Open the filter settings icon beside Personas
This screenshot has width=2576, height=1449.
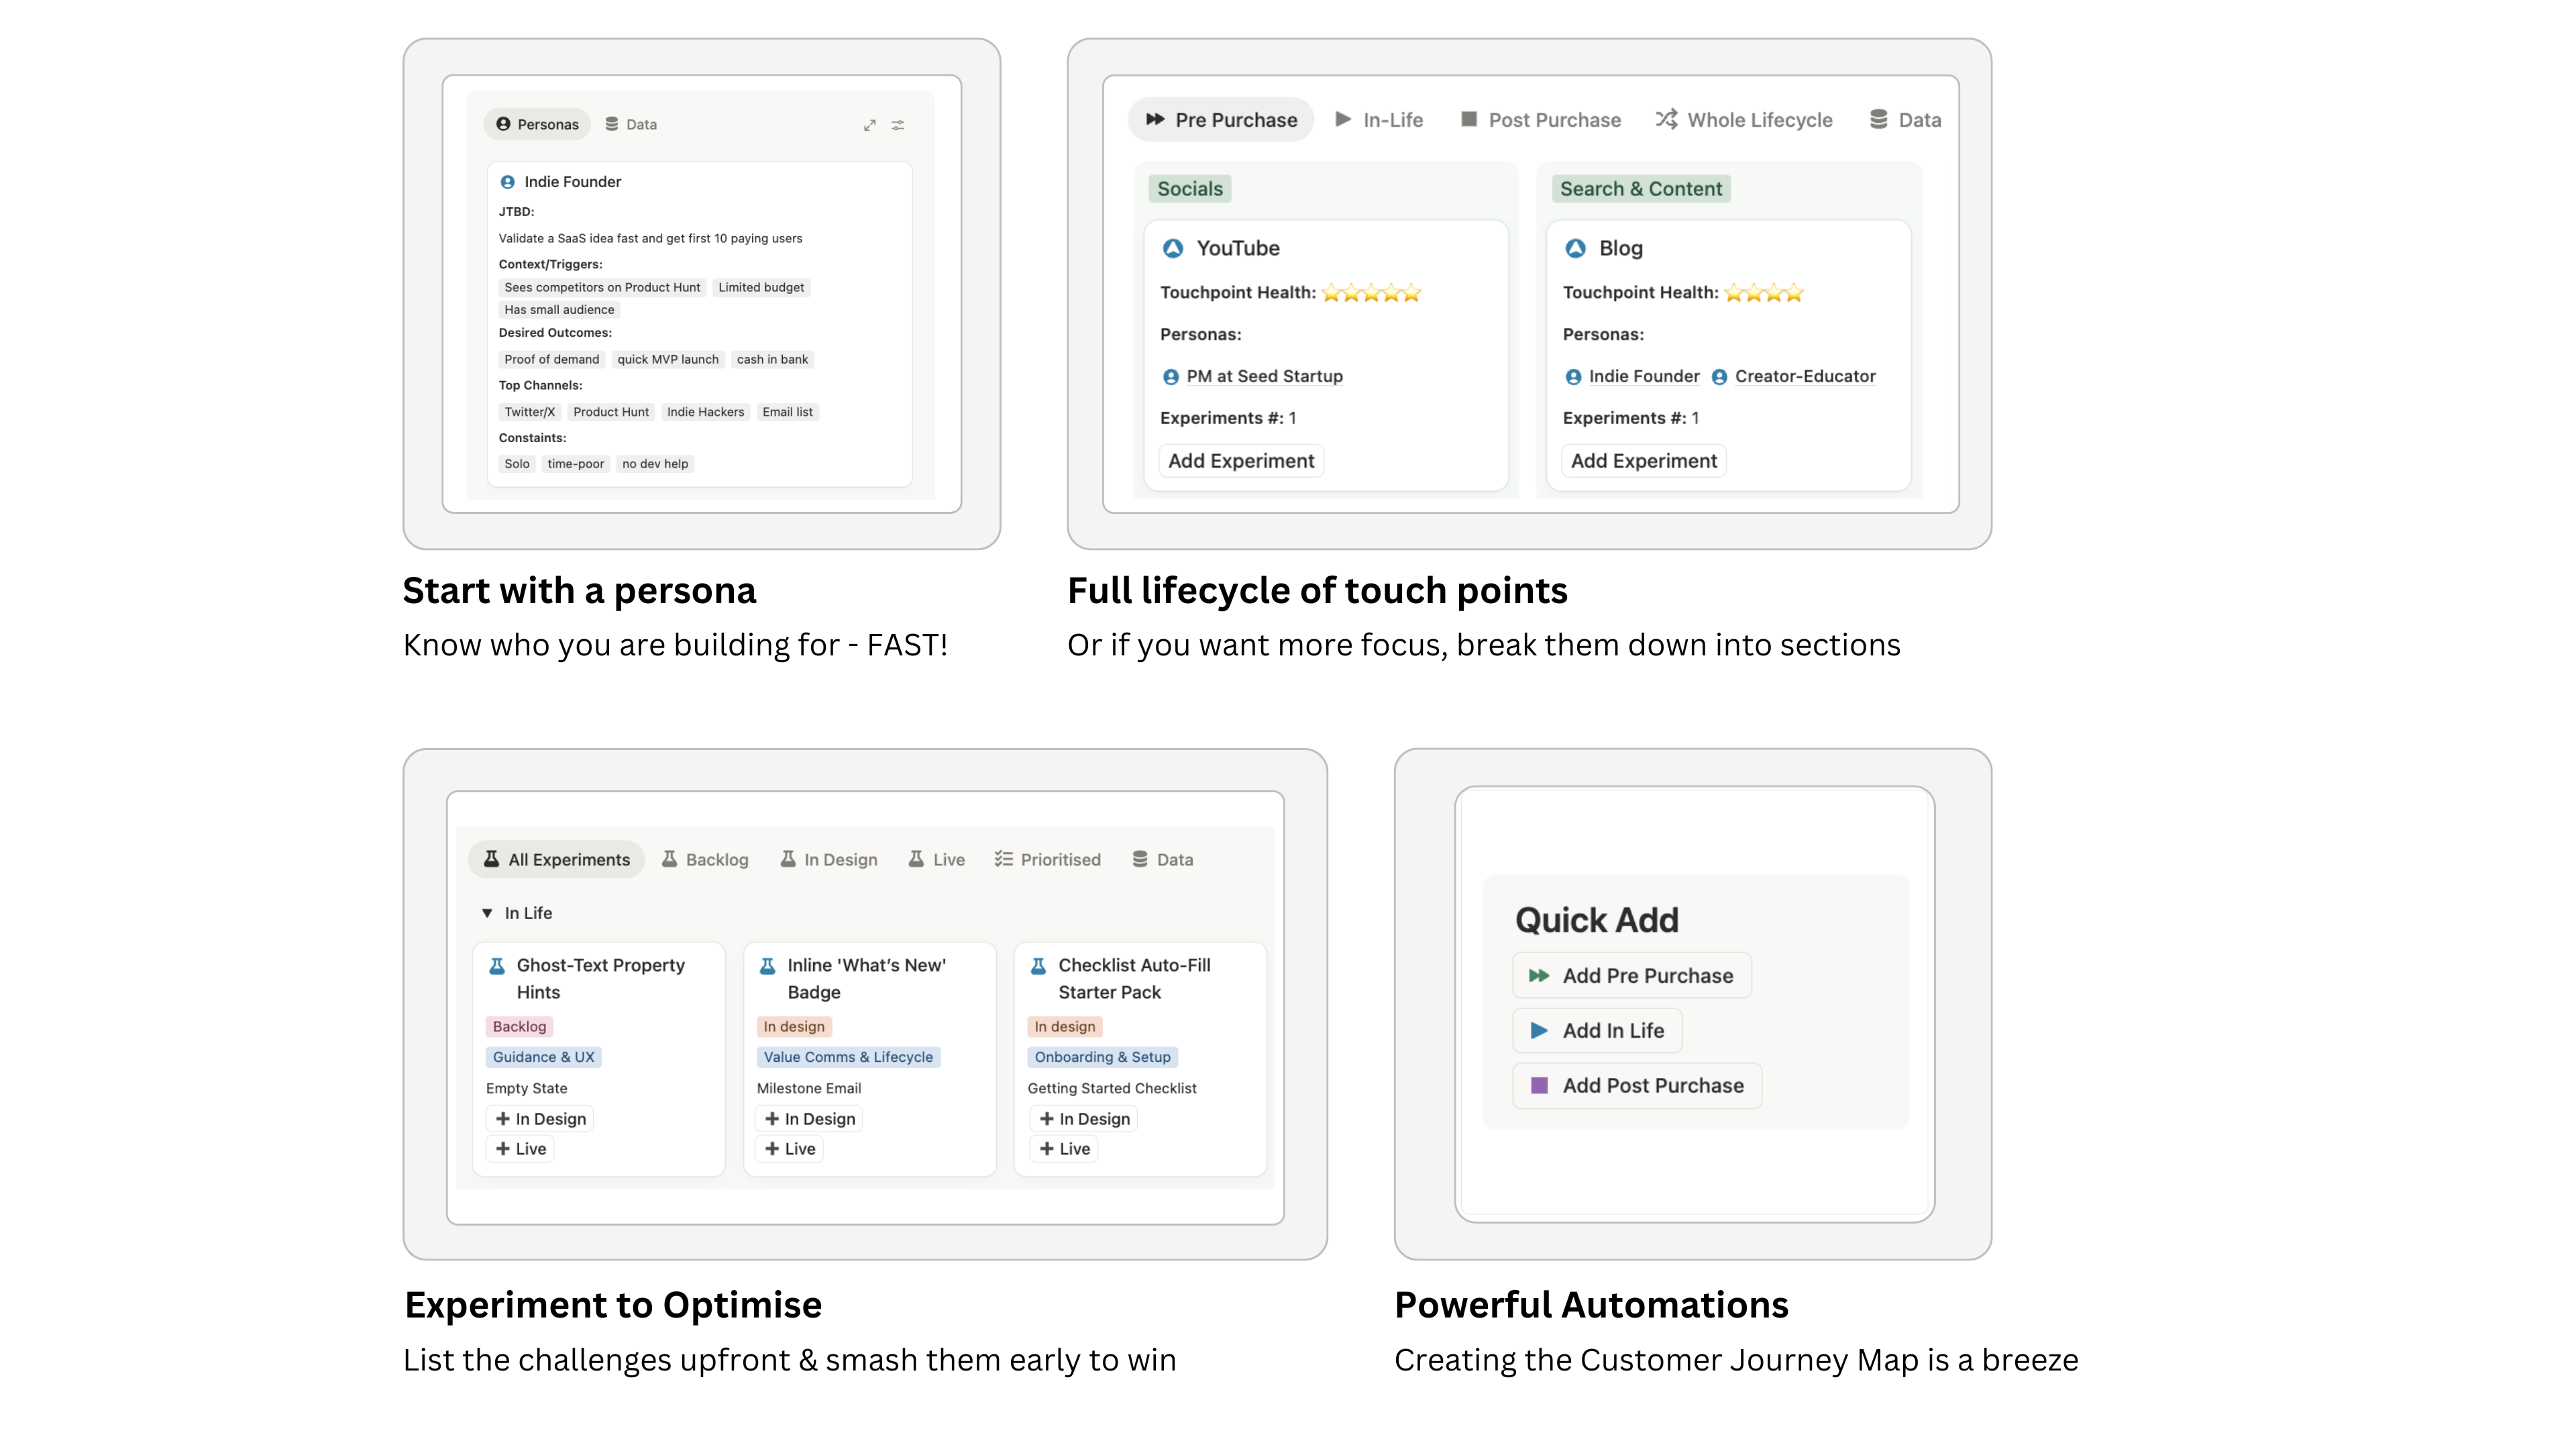tap(898, 125)
